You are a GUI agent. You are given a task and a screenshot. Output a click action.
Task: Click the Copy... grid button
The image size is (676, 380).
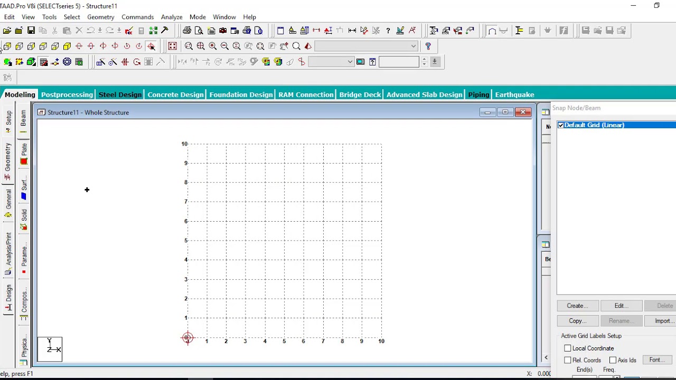coord(577,321)
